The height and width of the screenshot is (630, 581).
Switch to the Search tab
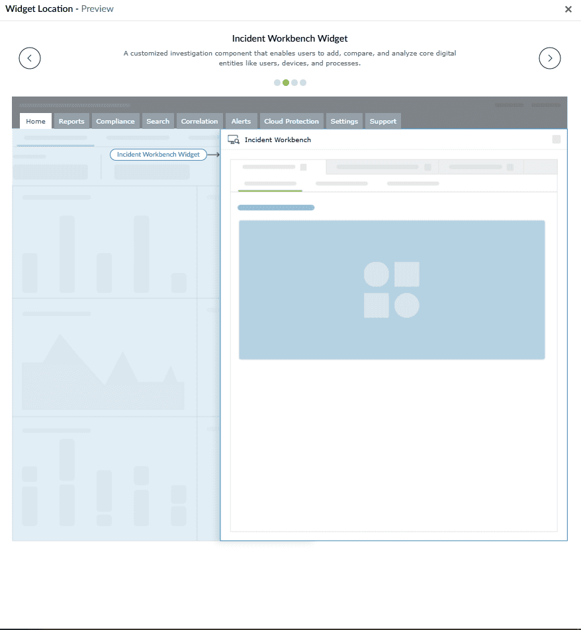pos(158,122)
